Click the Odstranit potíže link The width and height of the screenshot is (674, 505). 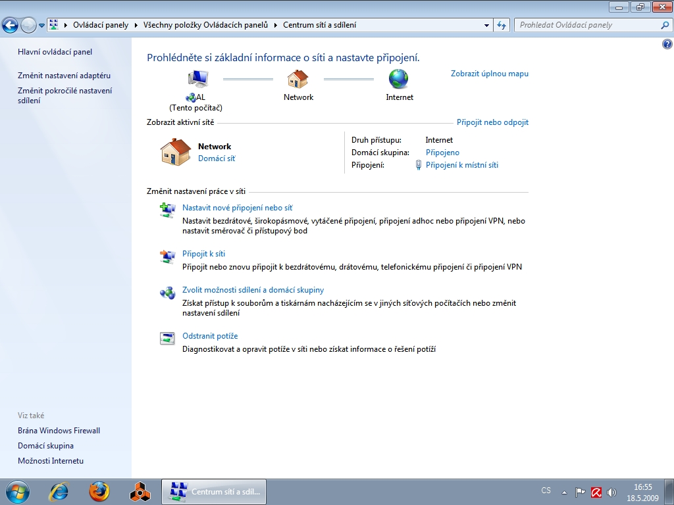[x=210, y=336]
